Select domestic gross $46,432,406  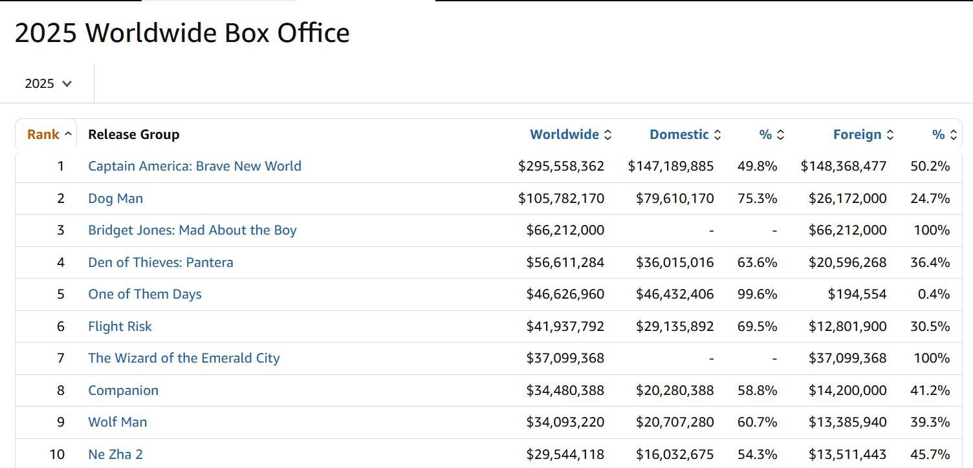[675, 294]
